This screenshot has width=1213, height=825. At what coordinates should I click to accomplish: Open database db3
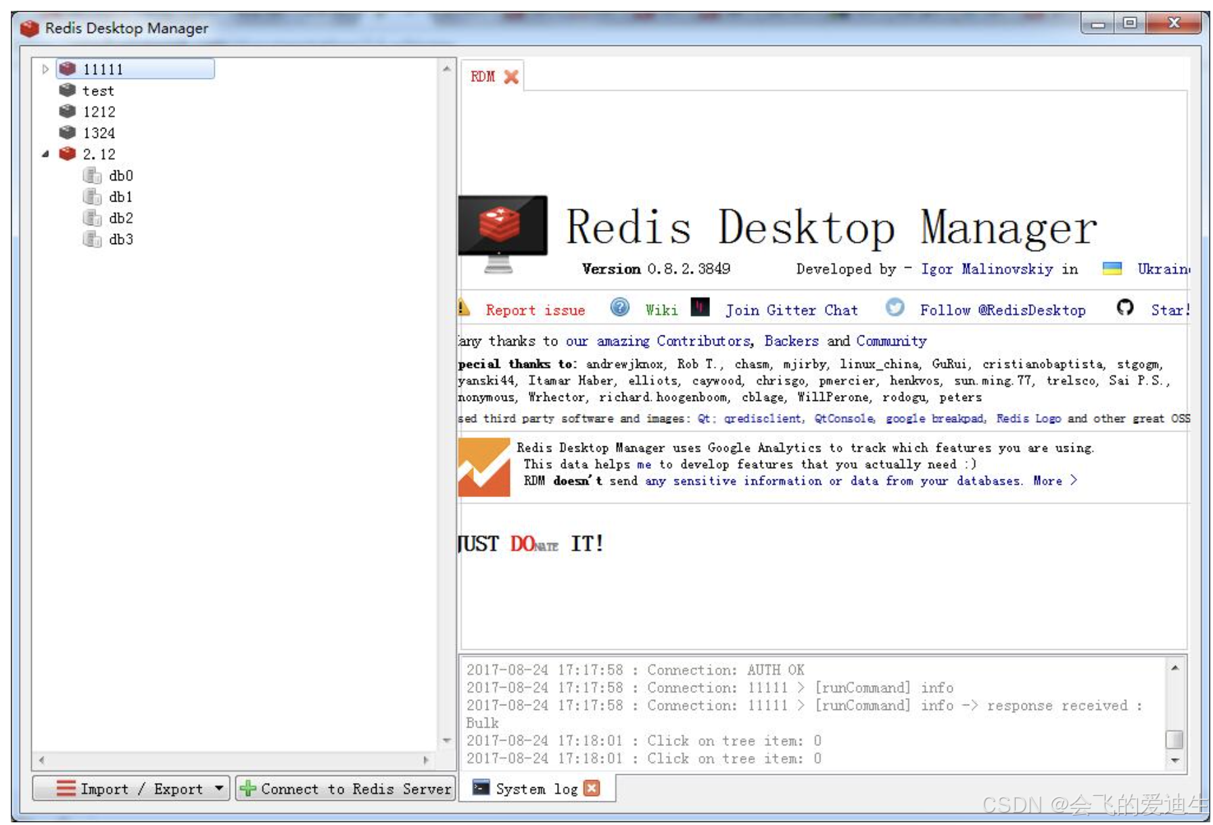coord(121,239)
